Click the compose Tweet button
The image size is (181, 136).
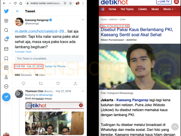tap(6, 97)
